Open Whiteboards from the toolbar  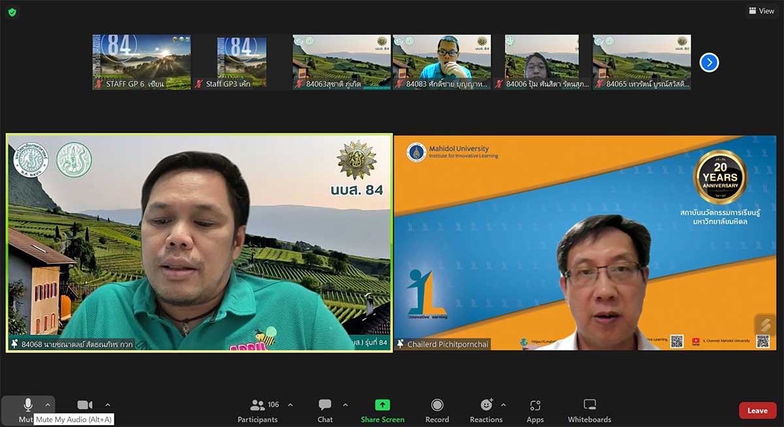pos(589,405)
